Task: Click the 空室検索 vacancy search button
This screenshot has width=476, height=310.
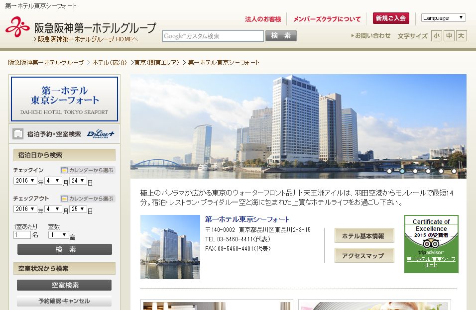Action: [64, 285]
